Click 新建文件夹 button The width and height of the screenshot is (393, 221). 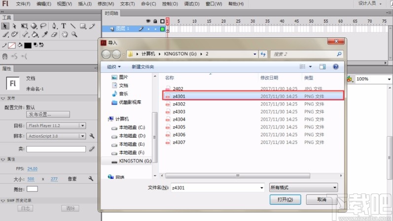[x=143, y=67]
